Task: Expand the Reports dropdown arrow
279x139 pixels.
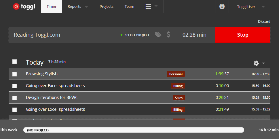Action: [x=86, y=7]
